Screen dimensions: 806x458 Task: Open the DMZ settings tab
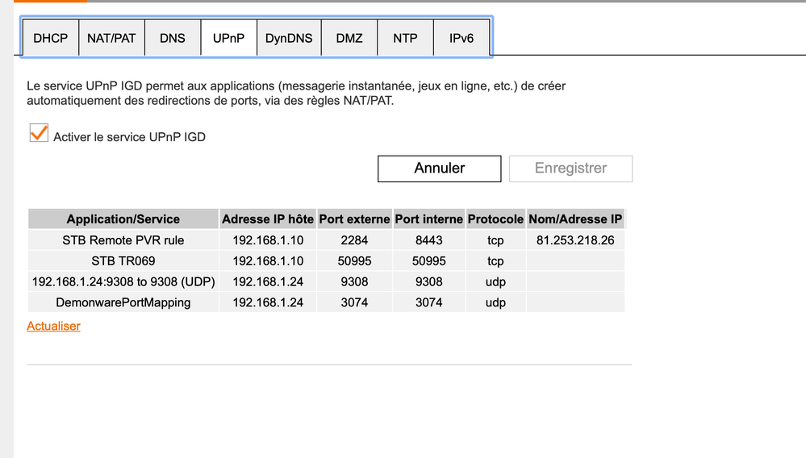[349, 38]
